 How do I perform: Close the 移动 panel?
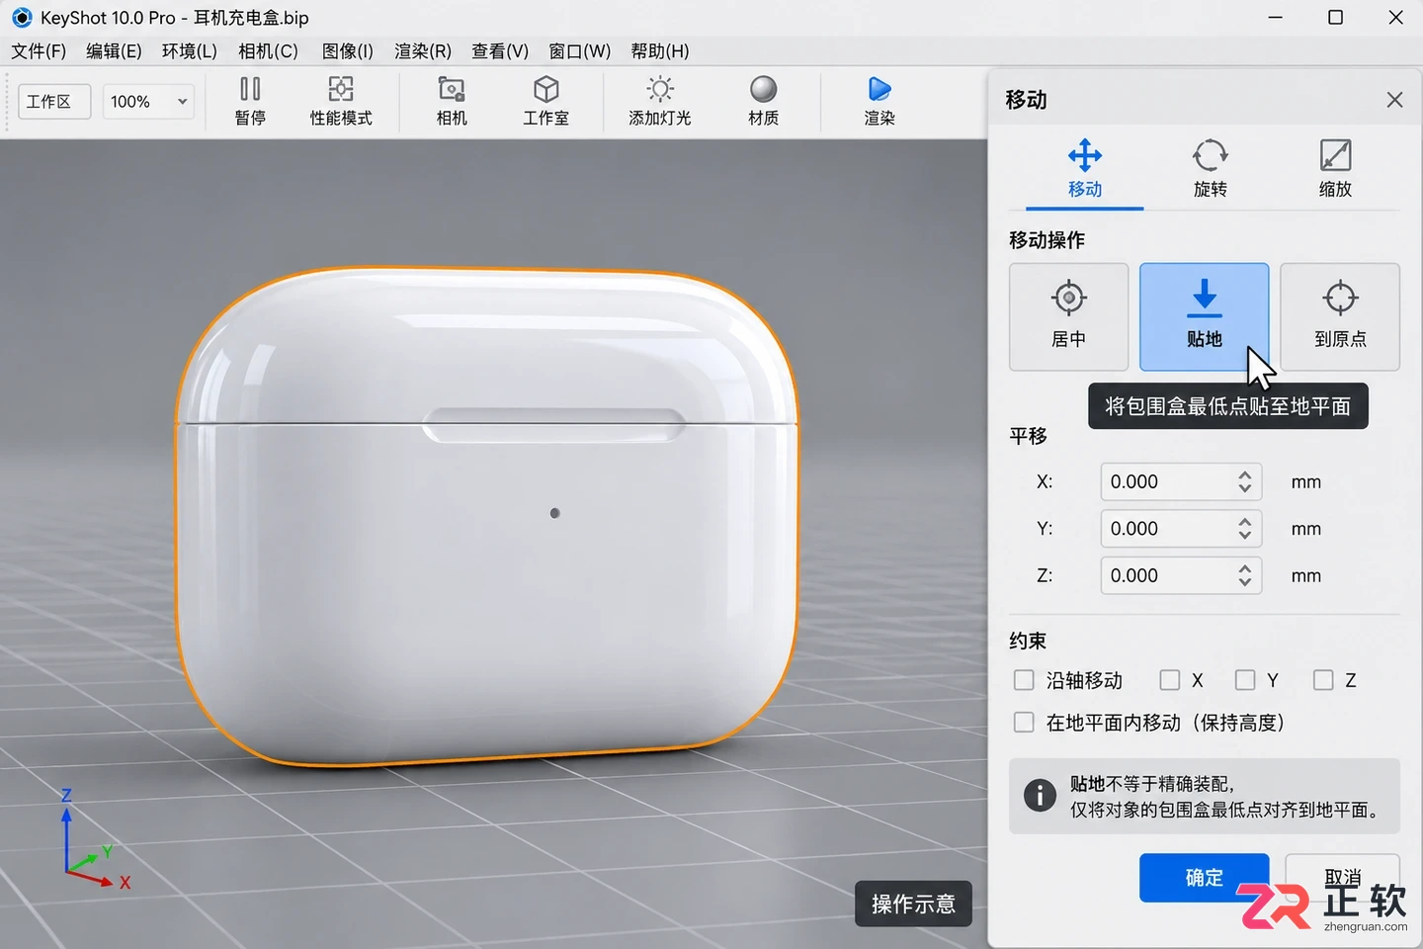(x=1394, y=100)
